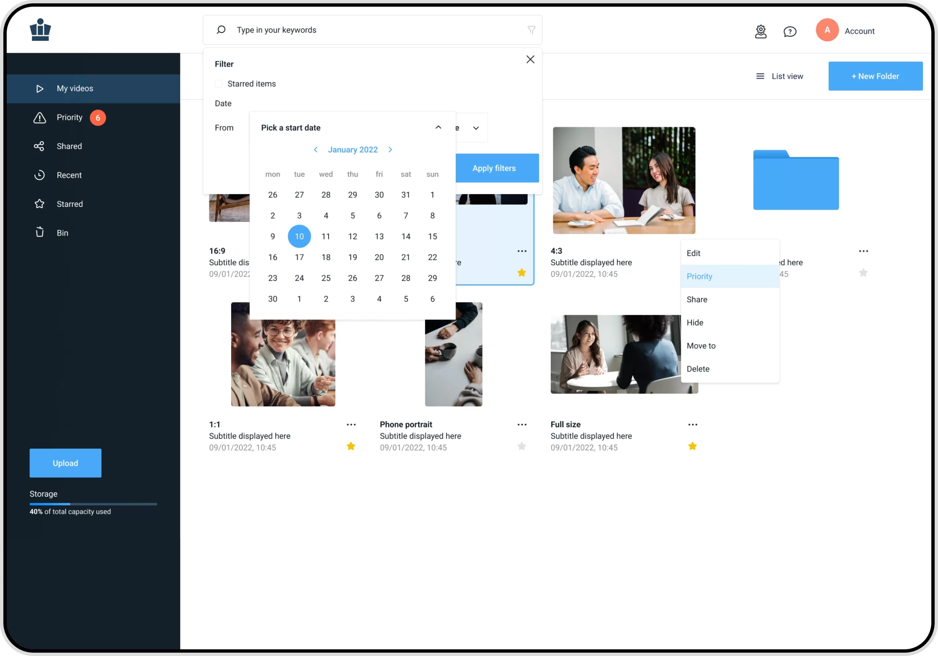Open Recent items in sidebar
The height and width of the screenshot is (656, 938).
point(69,175)
